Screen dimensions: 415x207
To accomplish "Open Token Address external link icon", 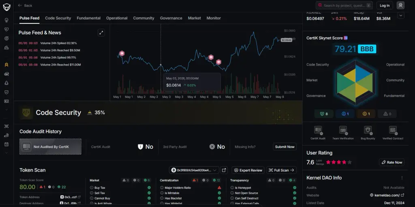I will (x=79, y=197).
